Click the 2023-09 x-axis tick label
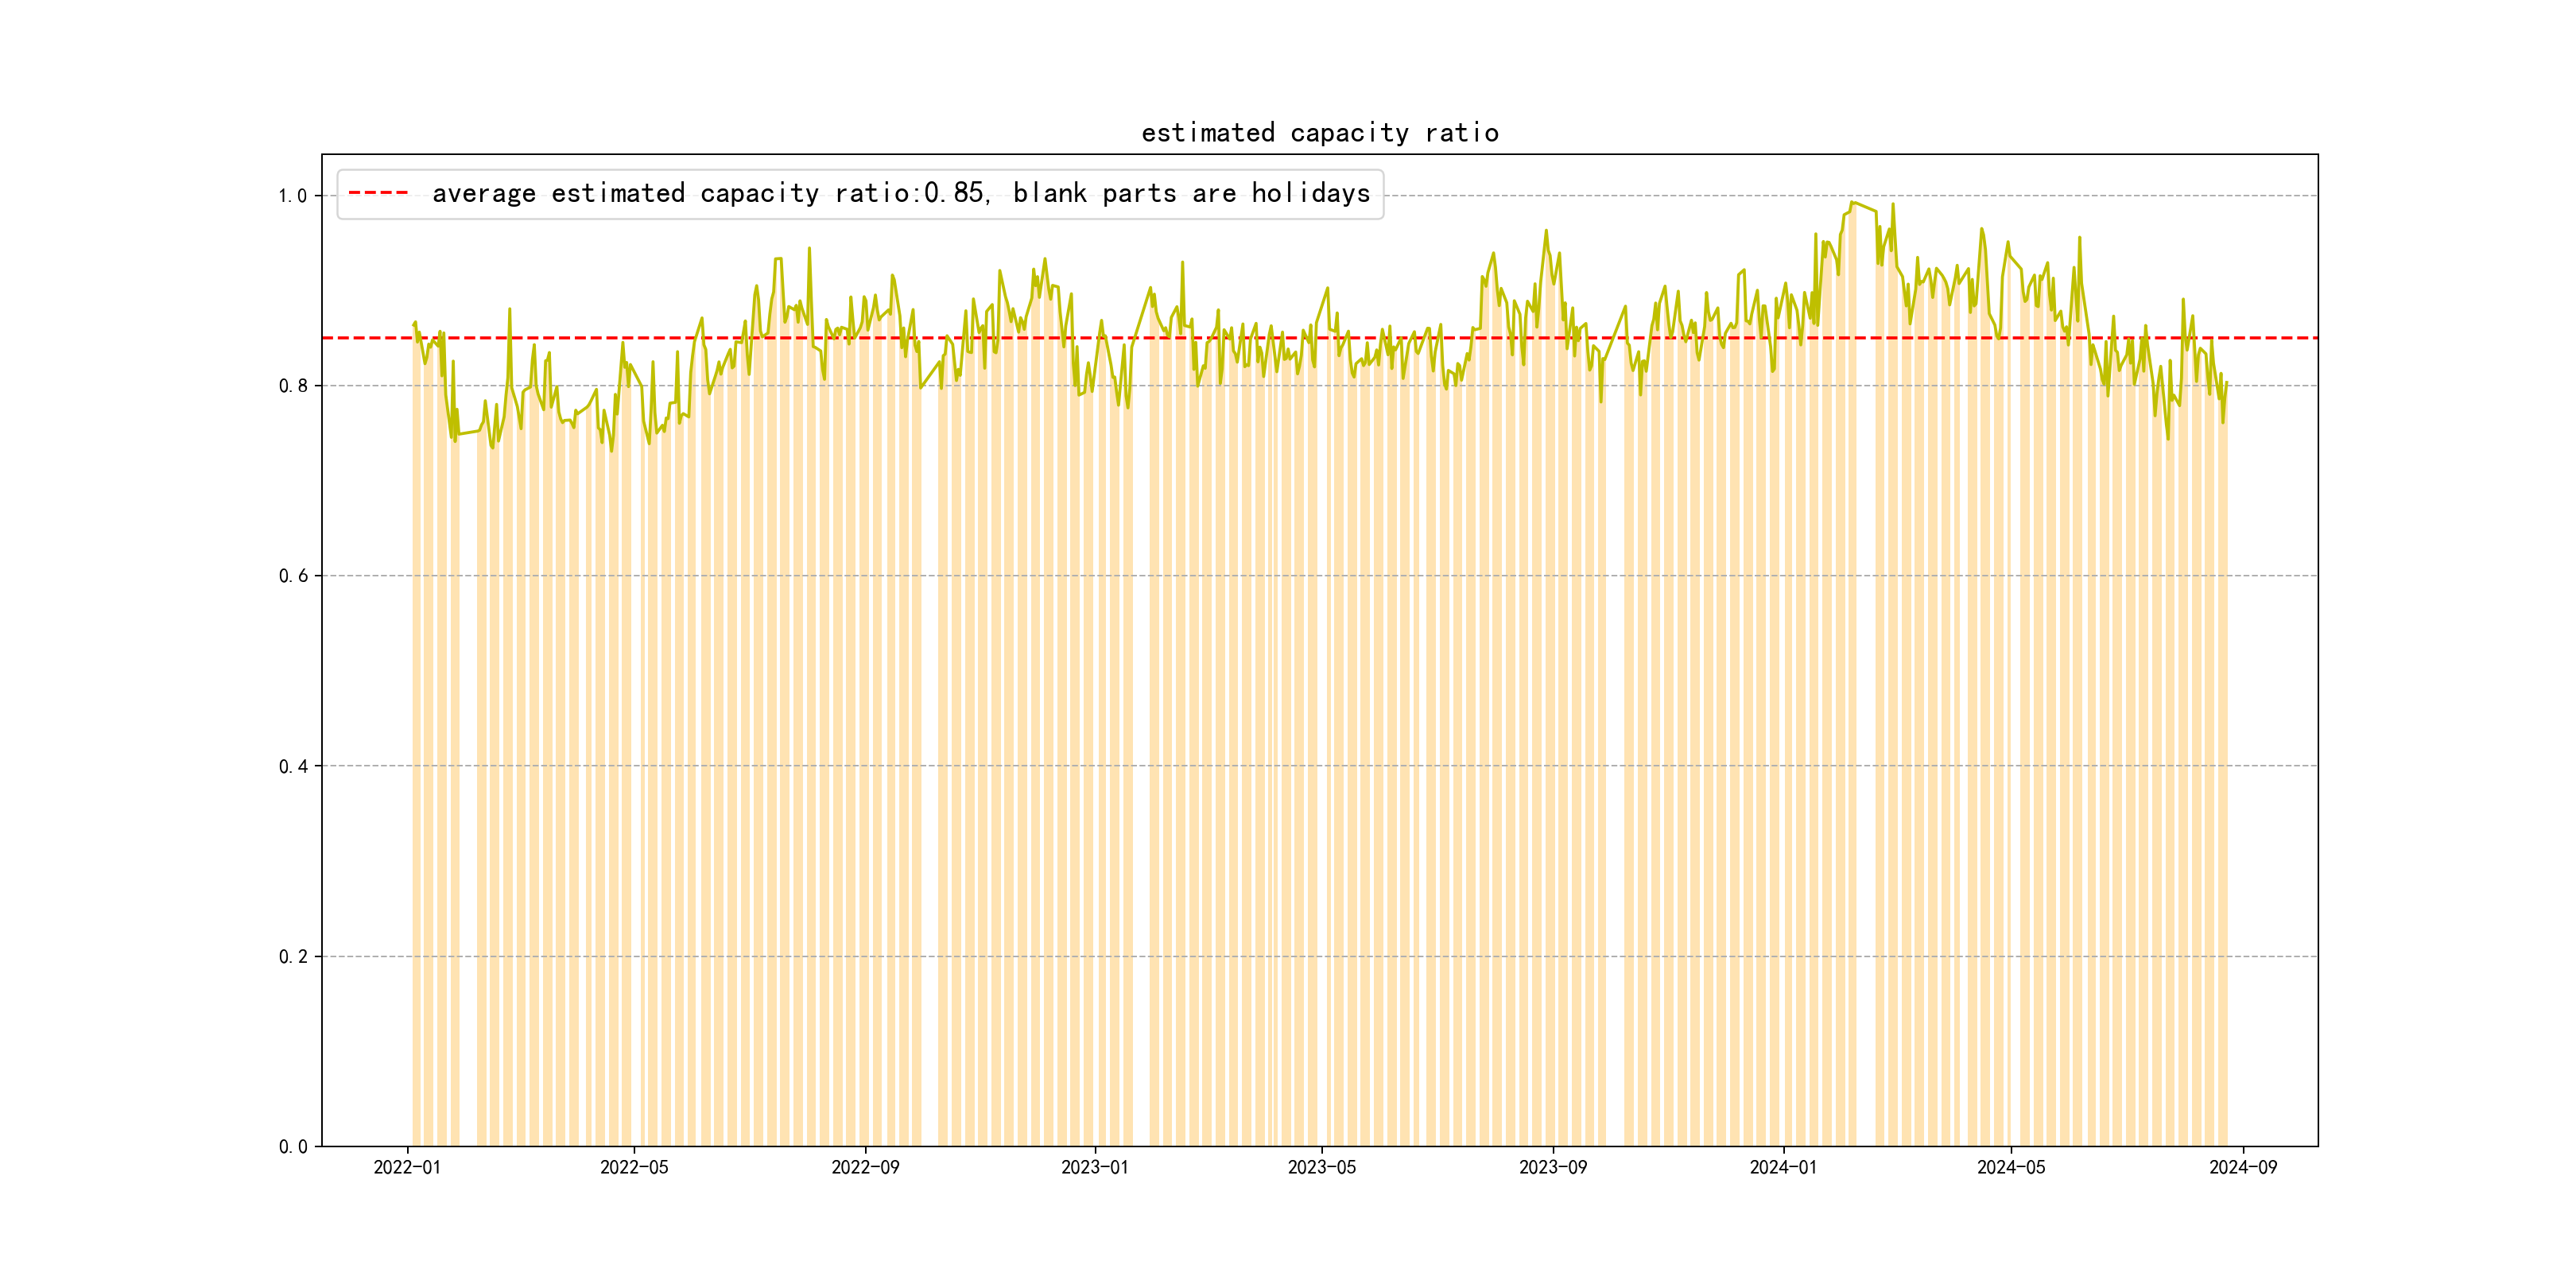The image size is (2576, 1288). pos(1552,1167)
